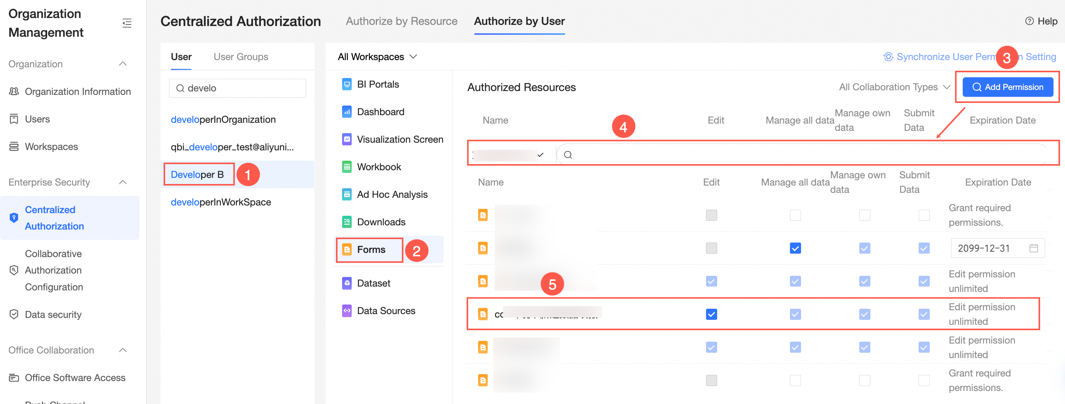The image size is (1065, 404).
Task: Open the All Workspaces dropdown
Action: coord(377,57)
